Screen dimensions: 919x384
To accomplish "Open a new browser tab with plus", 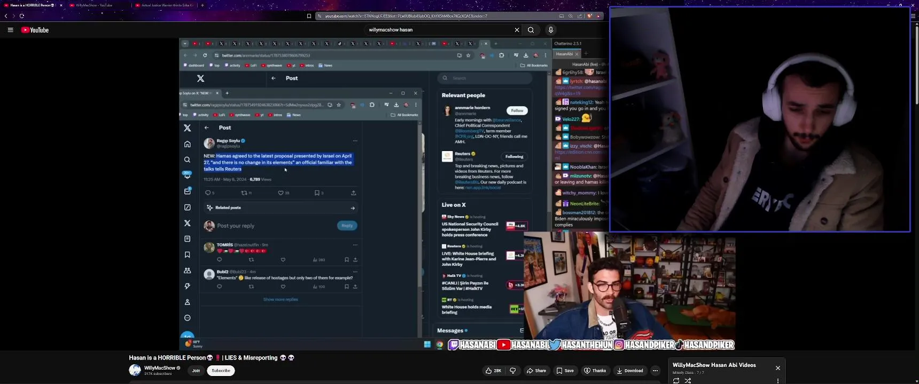I will click(x=203, y=5).
